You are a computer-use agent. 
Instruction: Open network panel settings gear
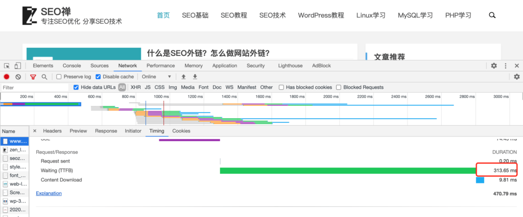(x=517, y=77)
